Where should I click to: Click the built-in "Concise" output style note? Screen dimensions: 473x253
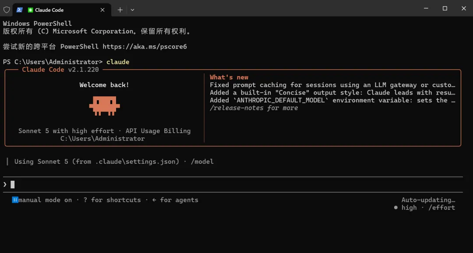(x=332, y=92)
